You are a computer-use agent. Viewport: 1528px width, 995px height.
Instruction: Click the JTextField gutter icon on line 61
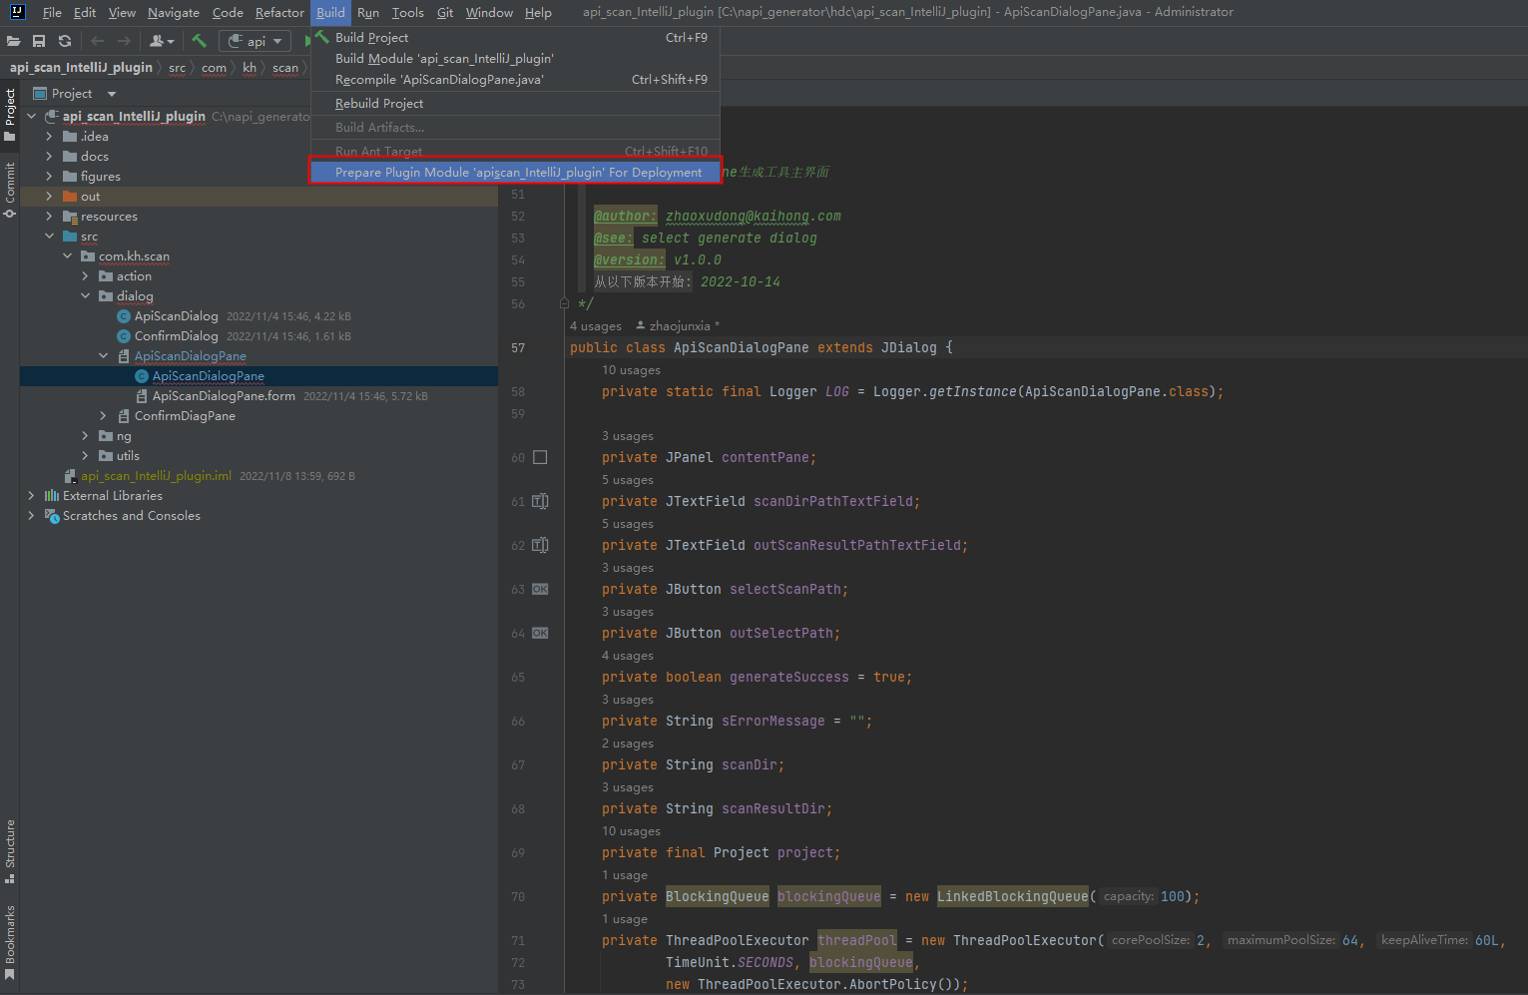tap(540, 501)
